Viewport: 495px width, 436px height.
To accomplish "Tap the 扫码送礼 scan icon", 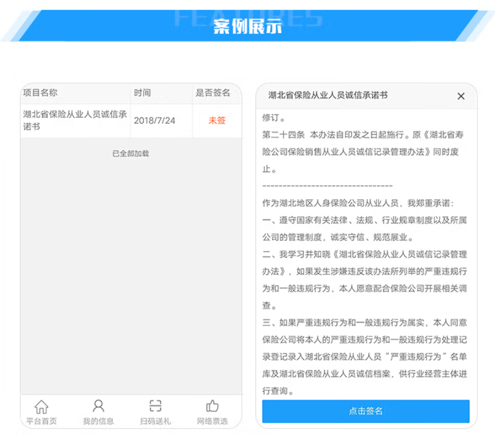I will (x=155, y=407).
